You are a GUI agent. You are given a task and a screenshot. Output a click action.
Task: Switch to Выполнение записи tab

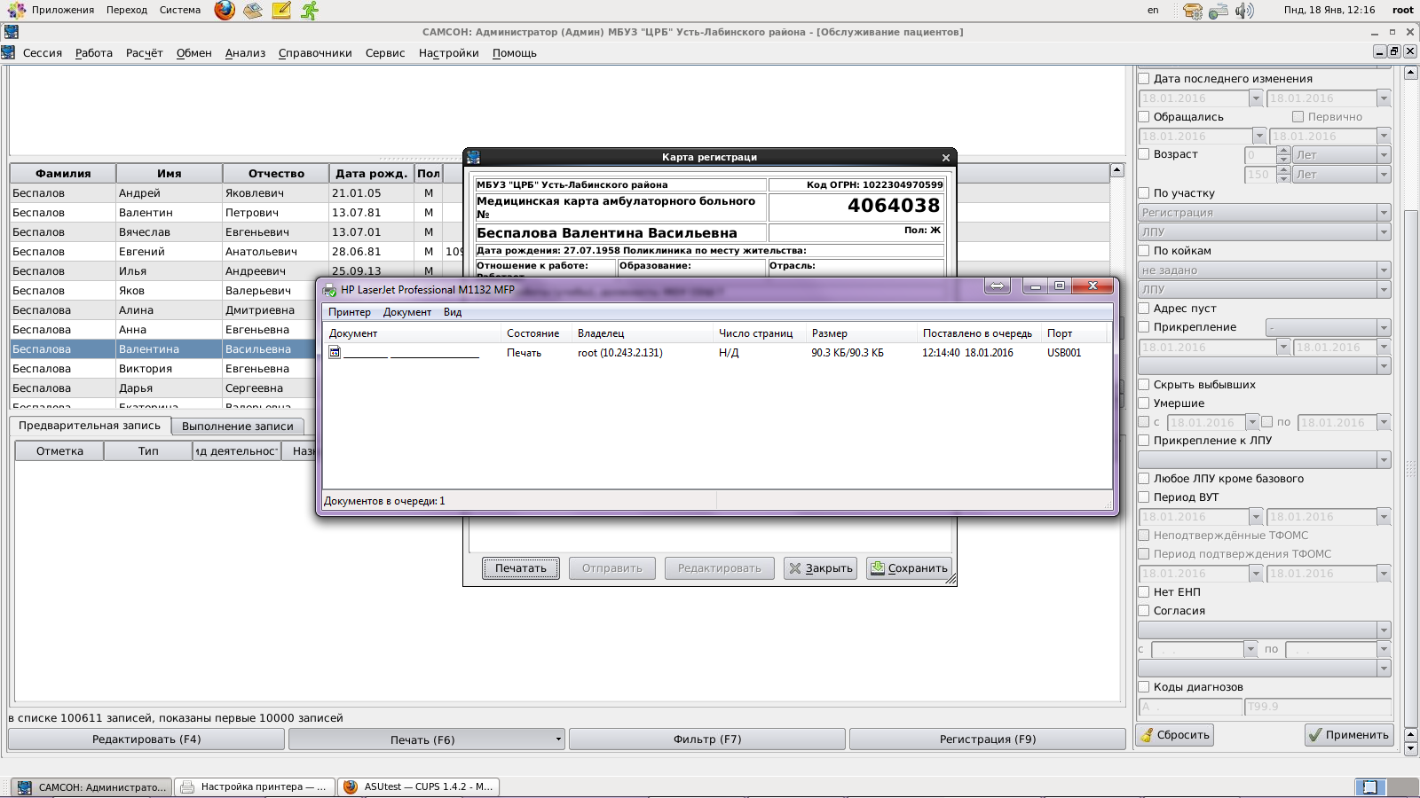237,426
